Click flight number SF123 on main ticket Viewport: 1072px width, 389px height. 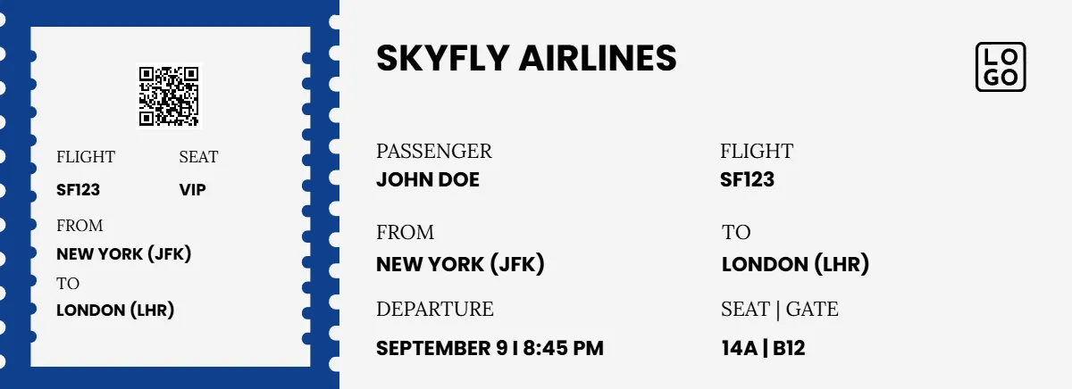(x=747, y=180)
